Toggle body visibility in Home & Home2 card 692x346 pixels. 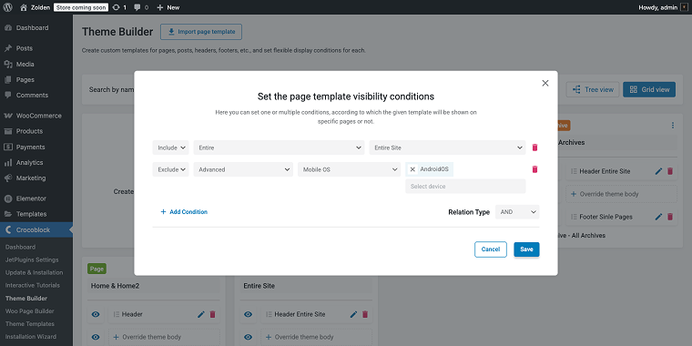[x=96, y=337]
